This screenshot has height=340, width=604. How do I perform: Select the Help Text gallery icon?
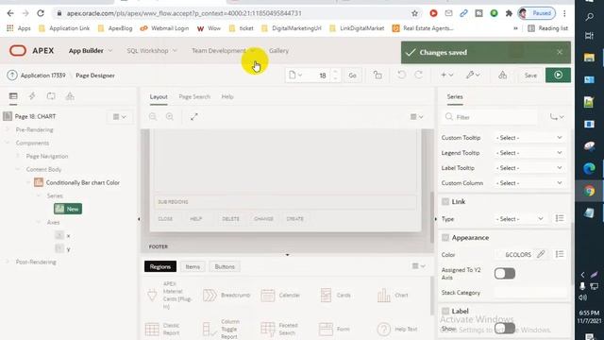pyautogui.click(x=384, y=330)
